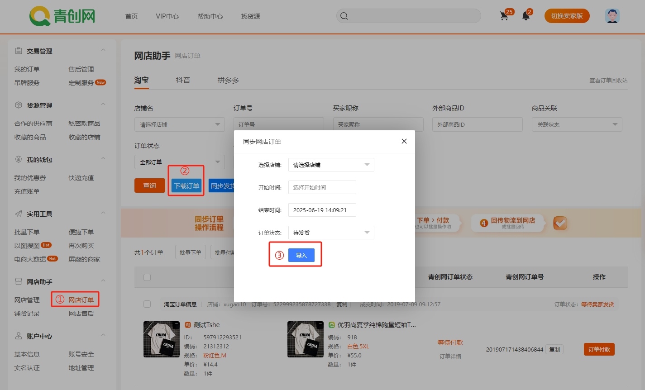Click the 网店助手 sidebar icon
645x390 pixels.
(19, 282)
